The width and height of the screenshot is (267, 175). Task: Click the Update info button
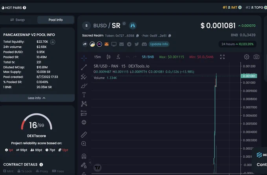(x=159, y=44)
